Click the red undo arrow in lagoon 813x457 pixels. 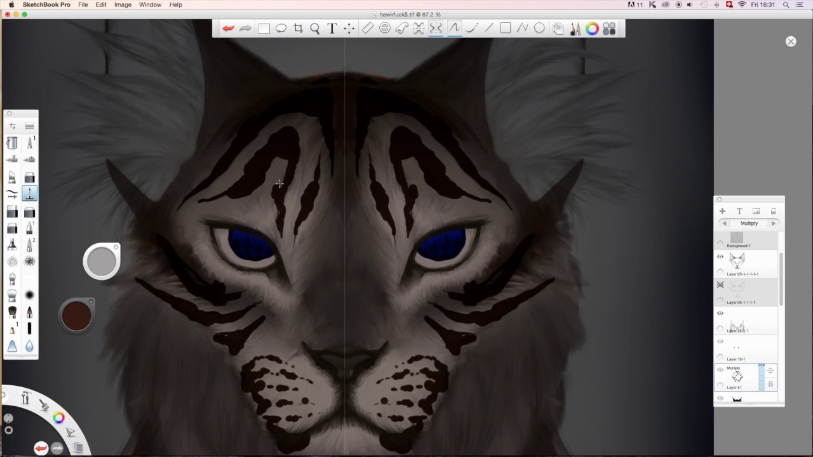coord(41,448)
